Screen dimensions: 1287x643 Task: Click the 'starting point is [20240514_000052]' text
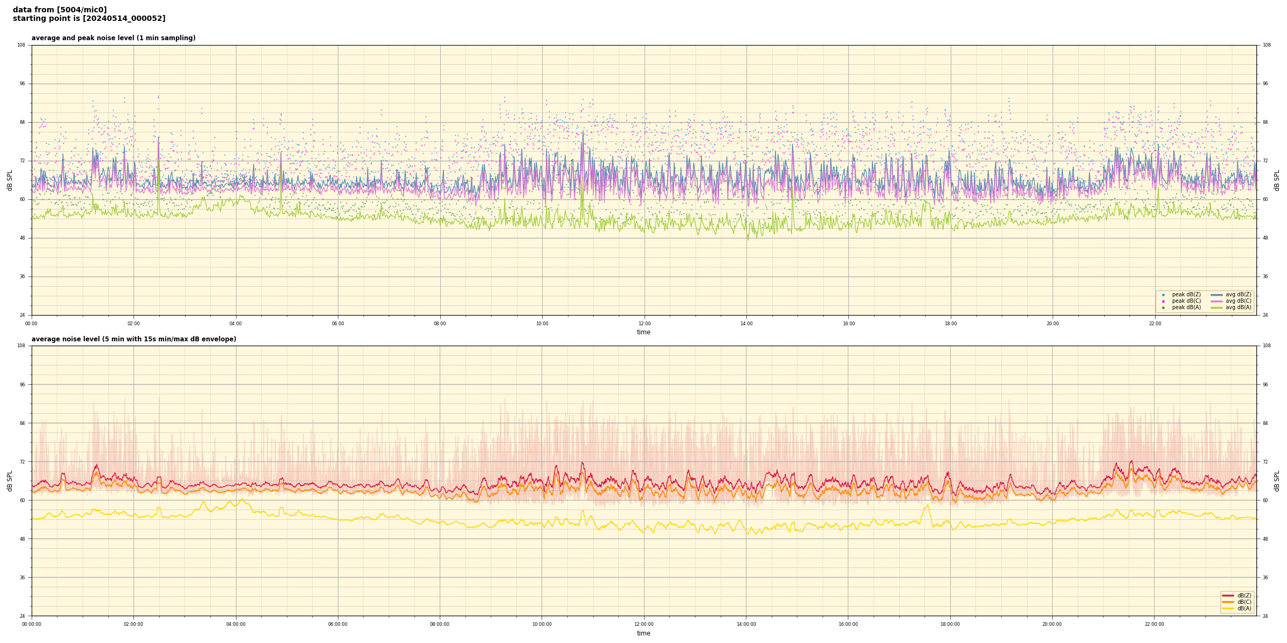(89, 18)
